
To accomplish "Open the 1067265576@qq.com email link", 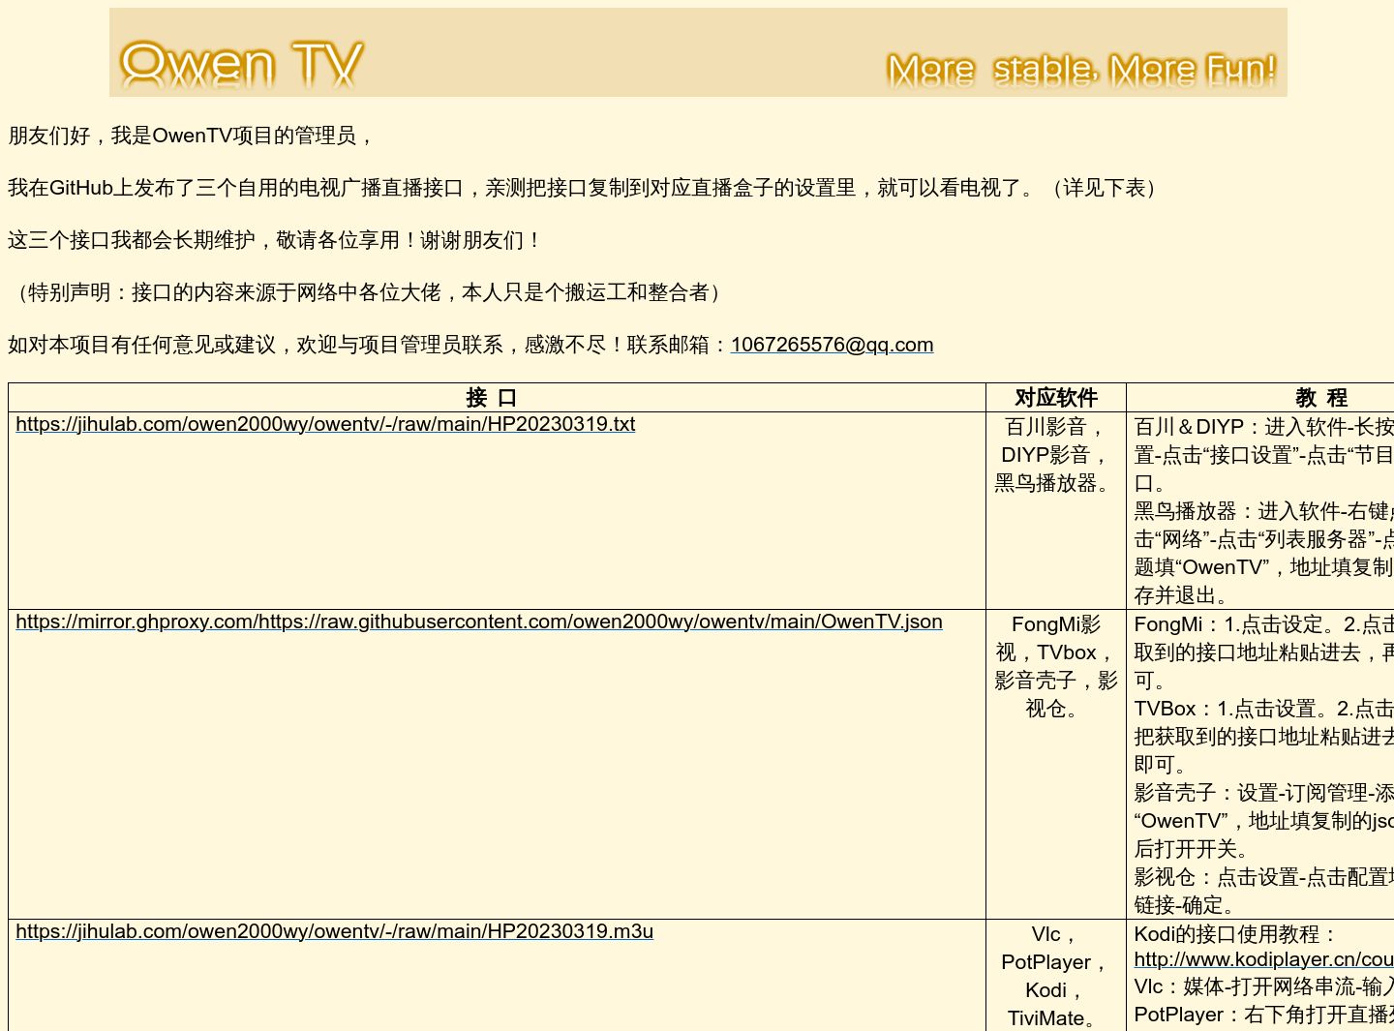I will [832, 345].
